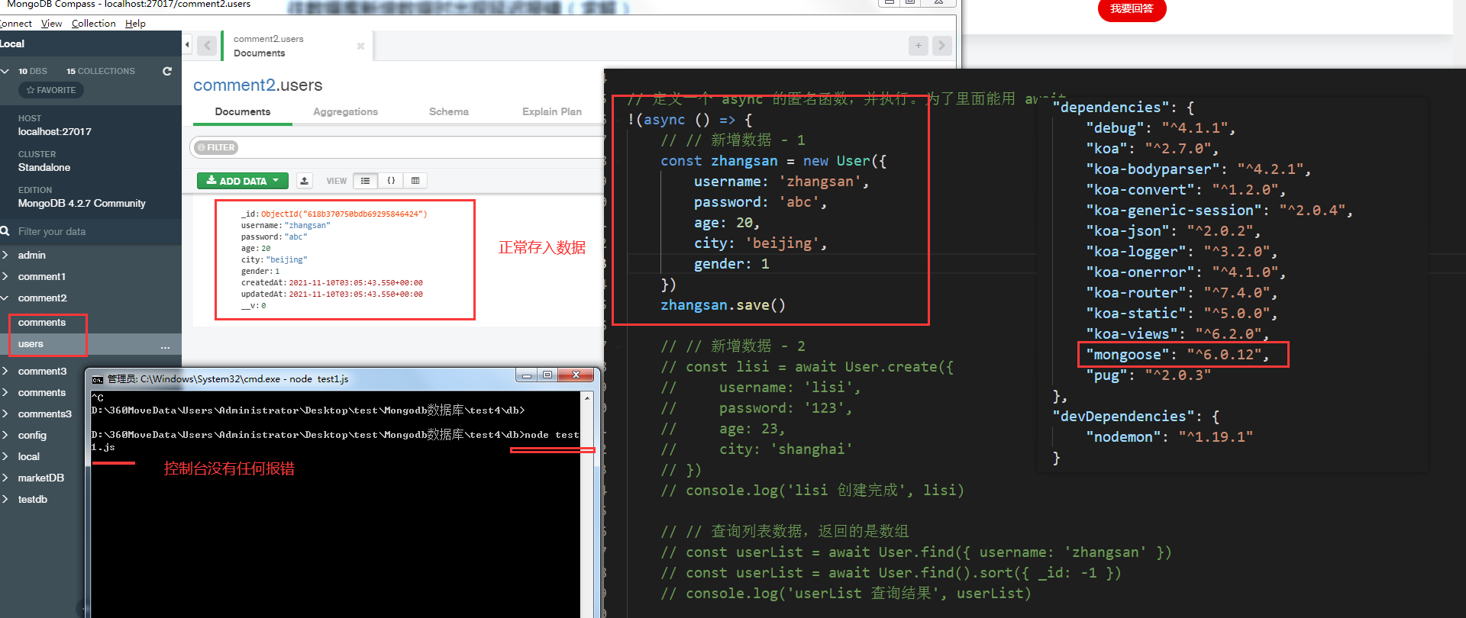
Task: Refresh the databases list in Compass sidebar
Action: pyautogui.click(x=167, y=71)
